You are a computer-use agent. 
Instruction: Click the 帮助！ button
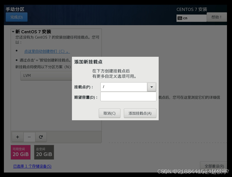pyautogui.click(x=217, y=17)
